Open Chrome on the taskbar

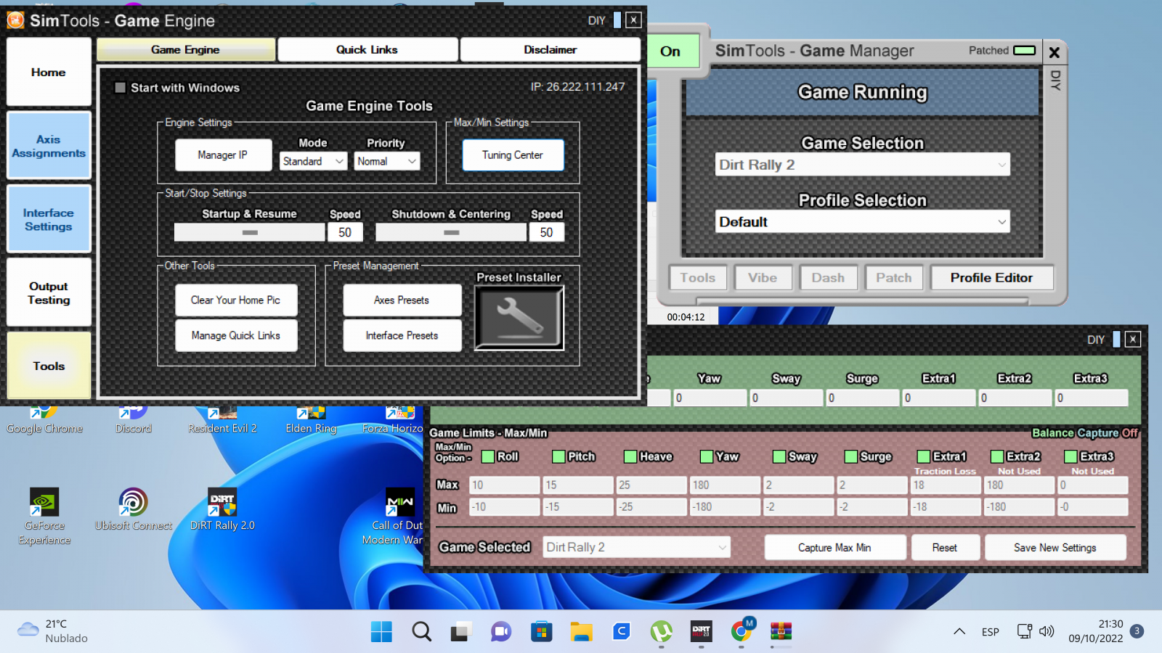click(741, 631)
